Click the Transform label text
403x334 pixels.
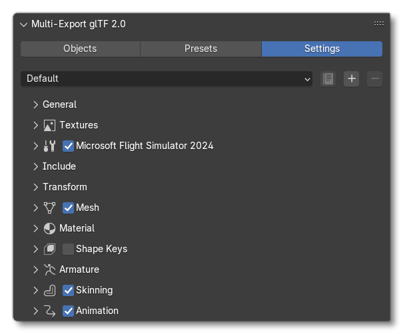click(x=65, y=187)
